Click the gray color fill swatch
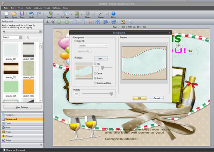The height and width of the screenshot is (152, 214). pyautogui.click(x=83, y=51)
